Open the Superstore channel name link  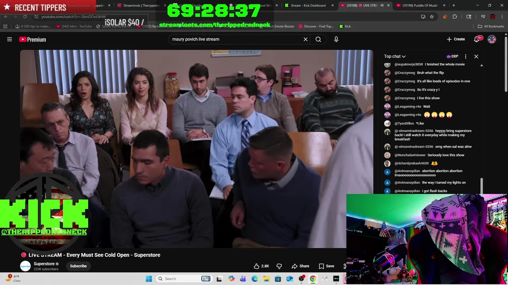tap(44, 264)
